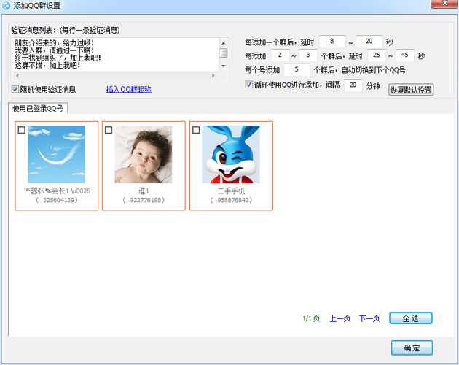Open the 插入QQ群昵称 link

pos(129,89)
